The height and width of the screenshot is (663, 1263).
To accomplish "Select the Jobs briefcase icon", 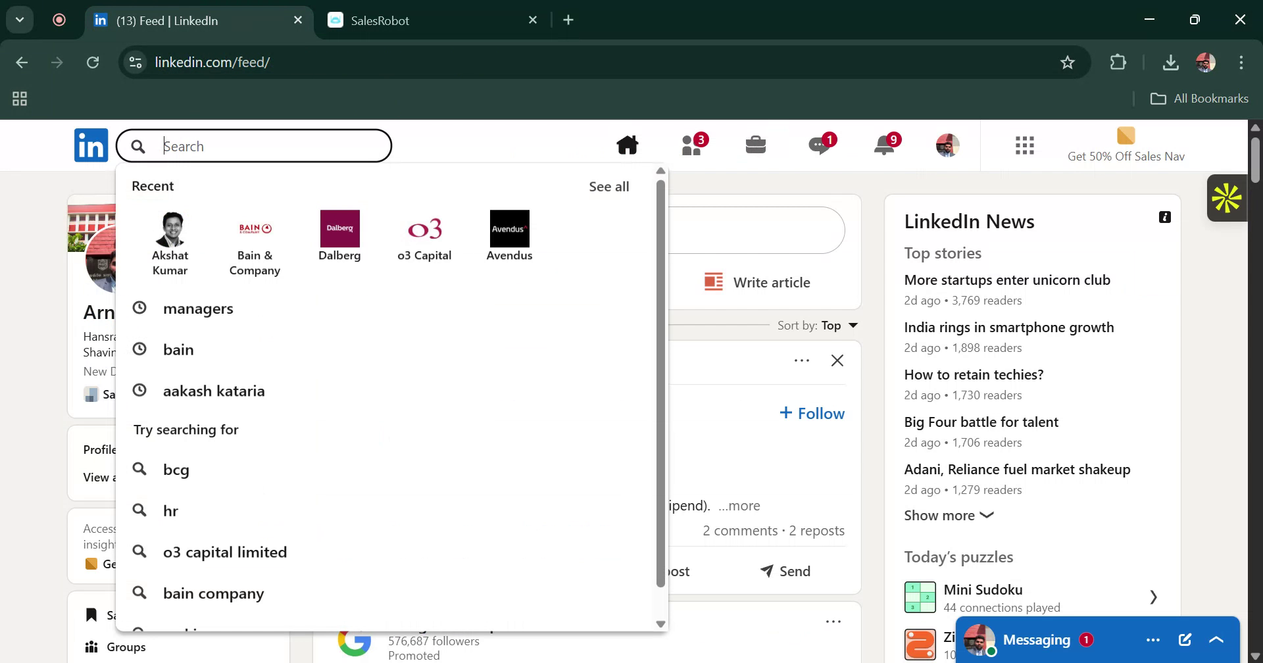I will click(x=756, y=144).
